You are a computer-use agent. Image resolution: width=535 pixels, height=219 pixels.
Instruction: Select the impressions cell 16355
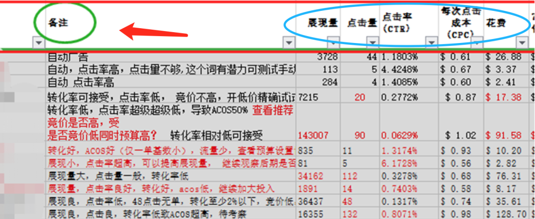click(318, 213)
